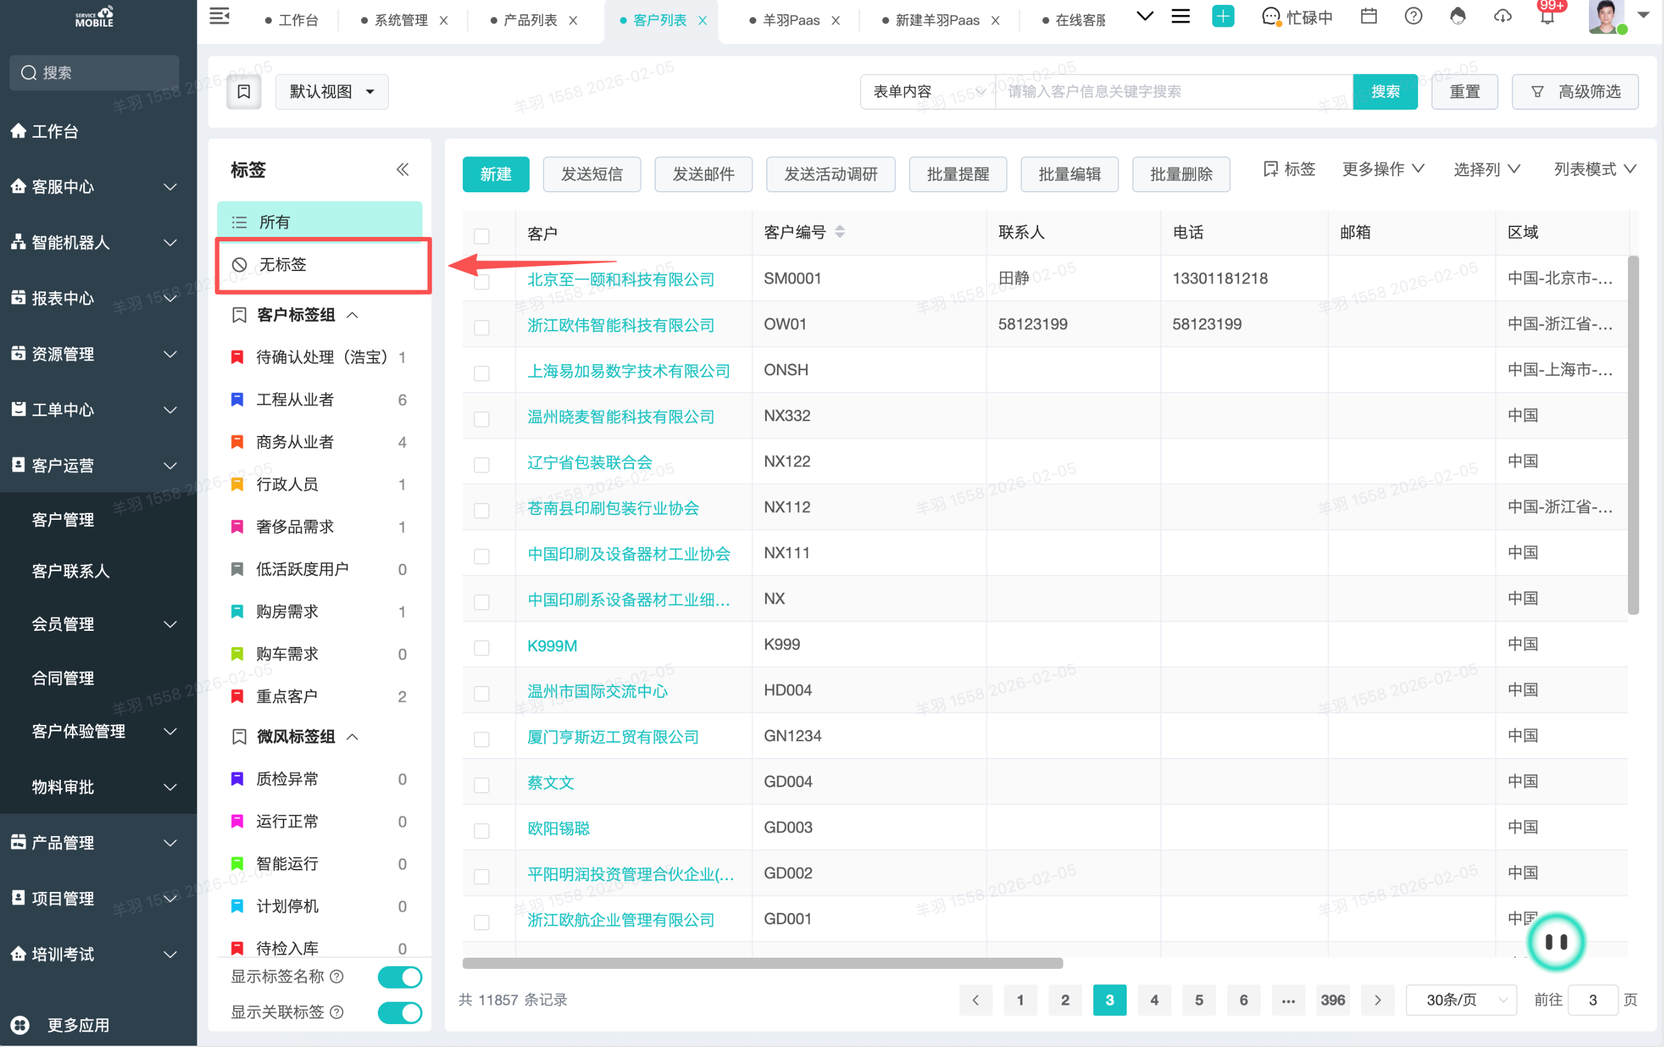Screen dimensions: 1664x1047
Task: Click the cloud download icon
Action: tap(1502, 16)
